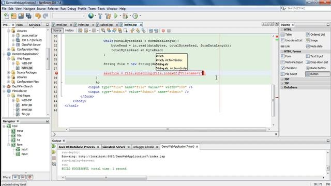331x186 pixels.
Task: Click the New Project toolbar icon
Action: point(14,16)
